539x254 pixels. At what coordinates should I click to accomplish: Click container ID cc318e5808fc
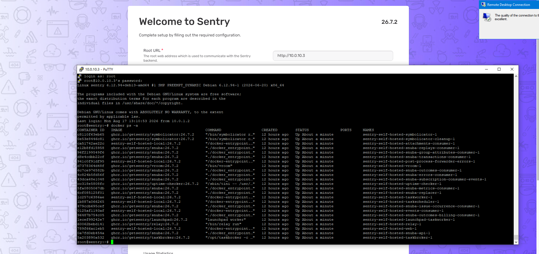tap(91, 184)
